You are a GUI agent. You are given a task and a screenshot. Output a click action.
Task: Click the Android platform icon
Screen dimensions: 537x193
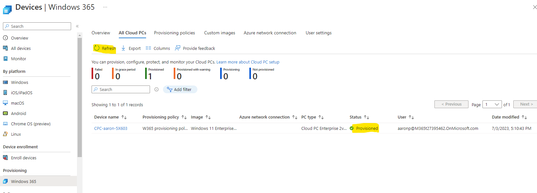(6, 113)
